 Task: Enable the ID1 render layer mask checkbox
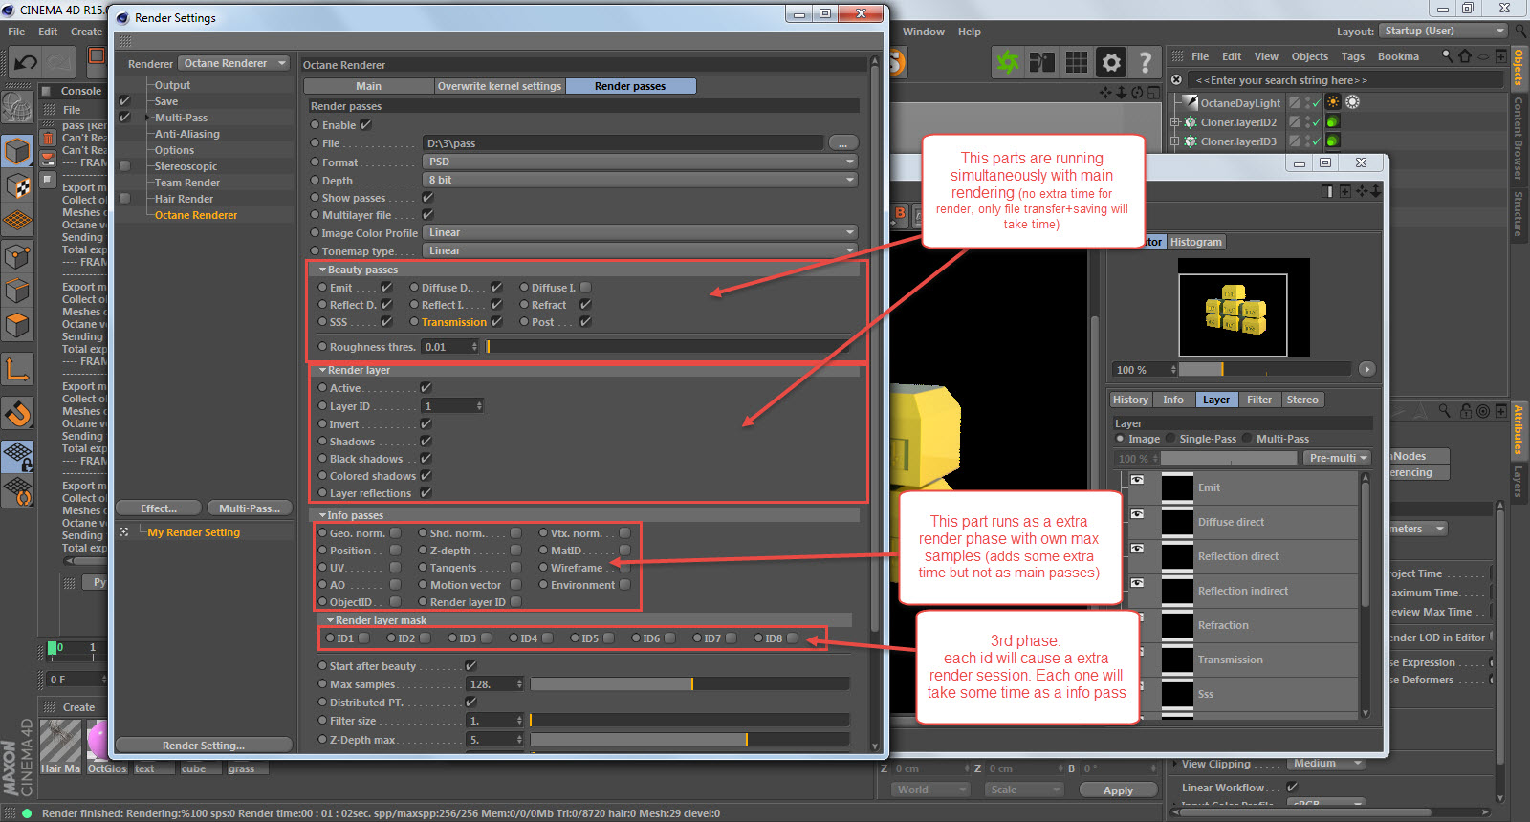pyautogui.click(x=363, y=638)
